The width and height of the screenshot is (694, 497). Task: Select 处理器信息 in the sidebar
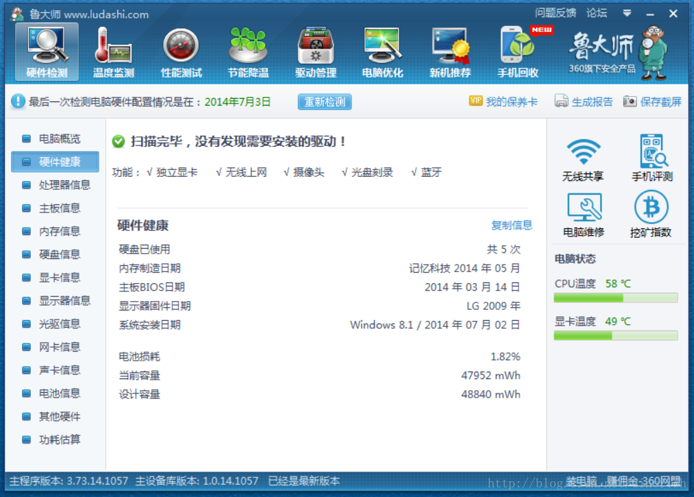55,184
